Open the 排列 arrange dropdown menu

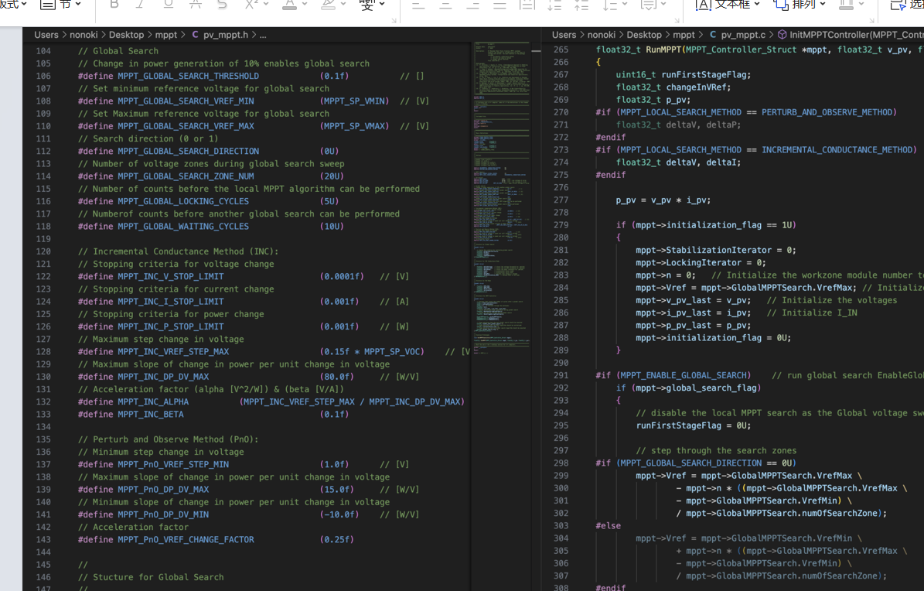click(822, 5)
